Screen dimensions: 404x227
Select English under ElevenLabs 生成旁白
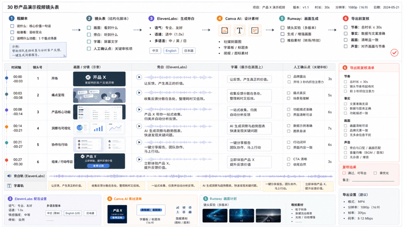point(171,51)
